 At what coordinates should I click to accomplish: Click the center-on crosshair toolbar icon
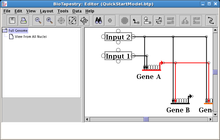tap(110, 21)
